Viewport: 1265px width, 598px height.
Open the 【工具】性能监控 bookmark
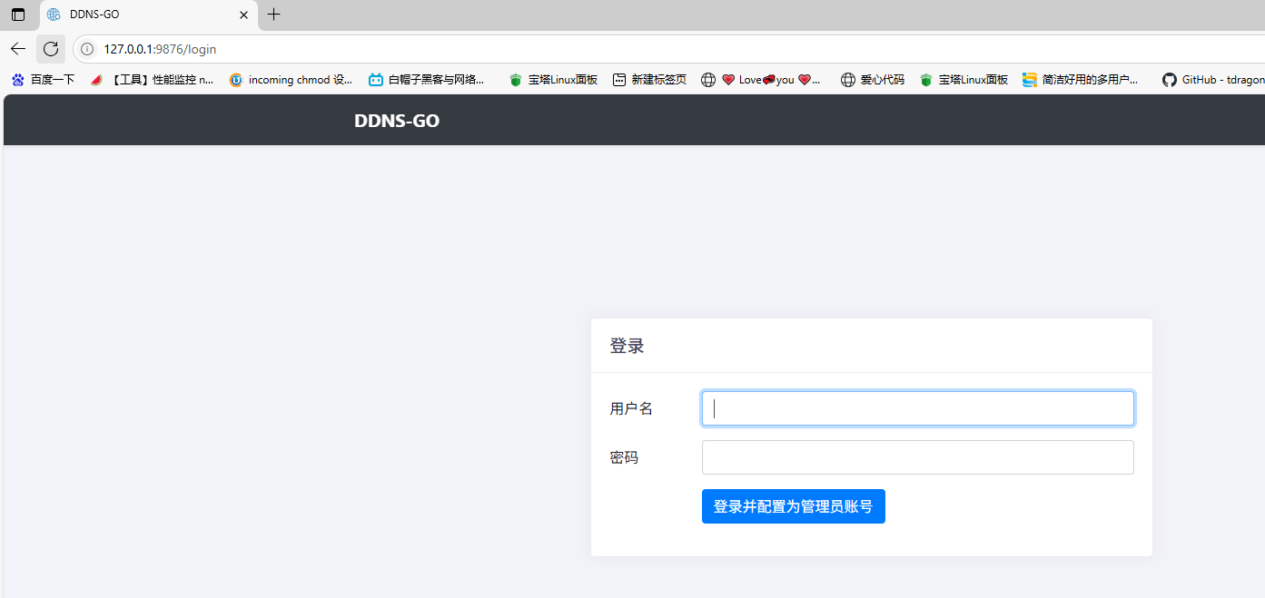click(x=153, y=80)
